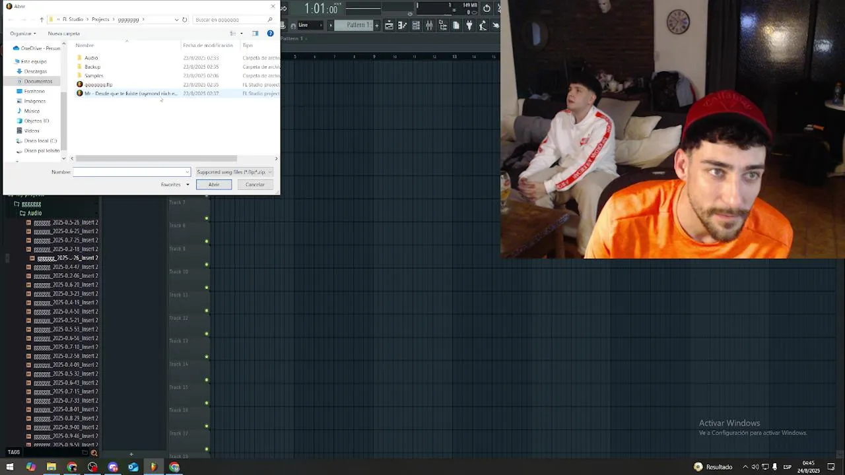The image size is (845, 475).
Task: Open the Favorites dropdown arrow
Action: click(187, 185)
